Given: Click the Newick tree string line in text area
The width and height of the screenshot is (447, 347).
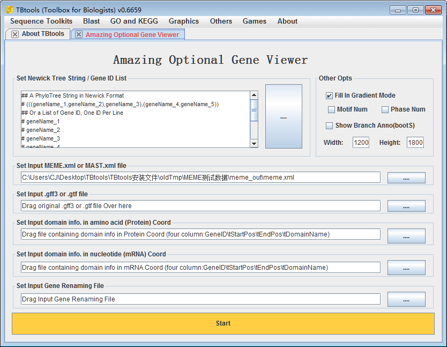Looking at the screenshot, I should pyautogui.click(x=120, y=104).
